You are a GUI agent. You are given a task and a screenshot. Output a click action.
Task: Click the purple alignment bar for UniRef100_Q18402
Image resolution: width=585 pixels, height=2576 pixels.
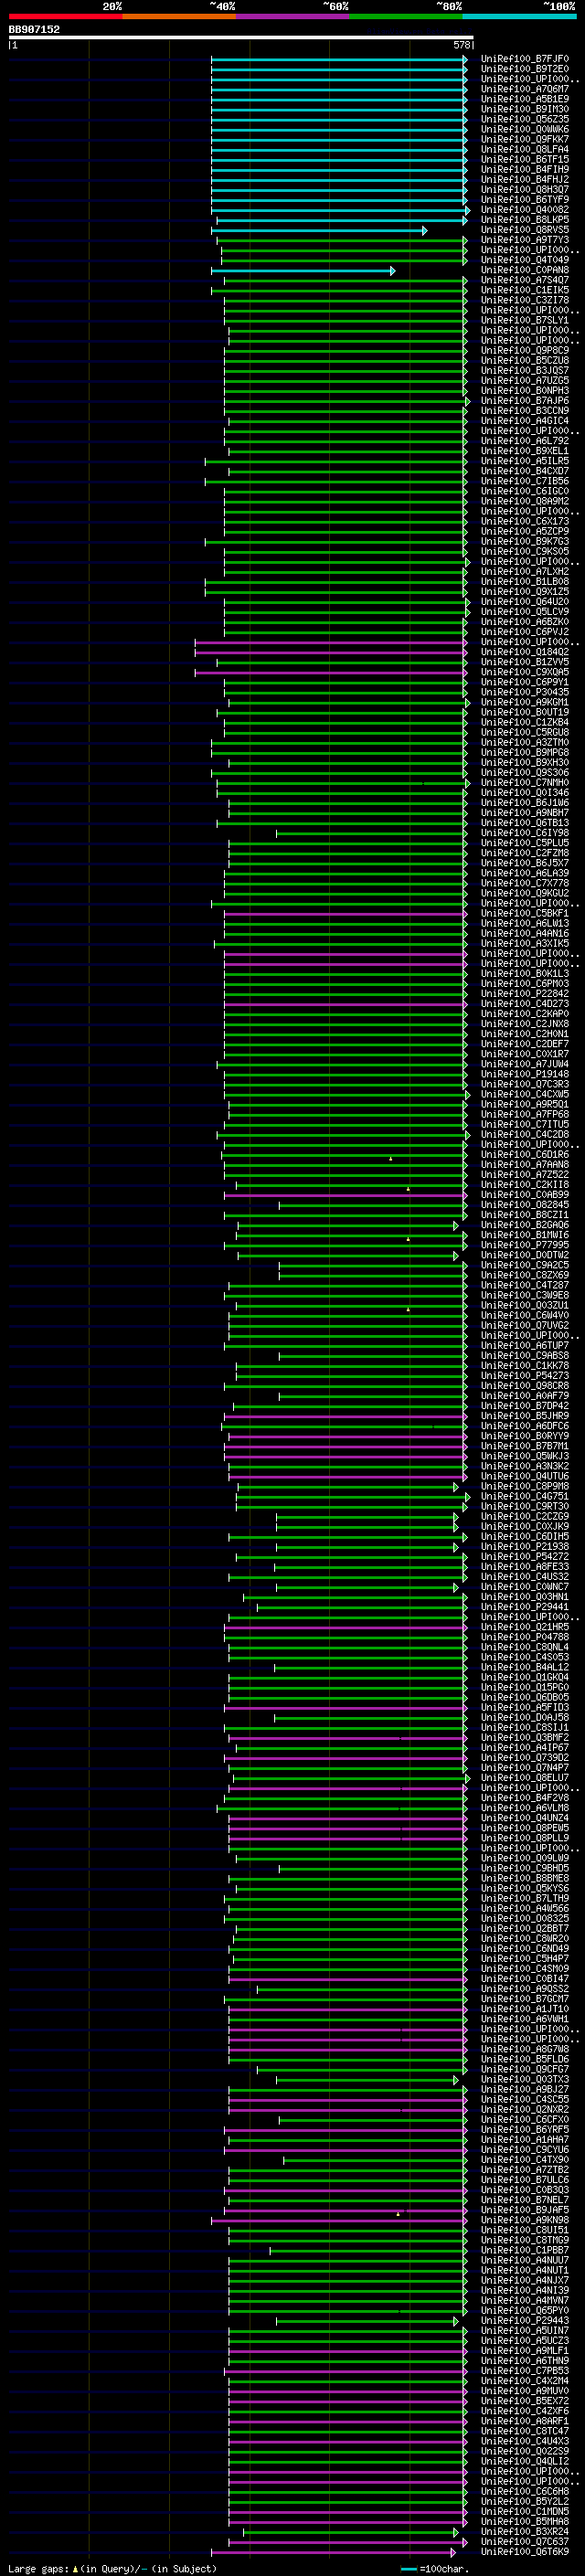[x=331, y=652]
